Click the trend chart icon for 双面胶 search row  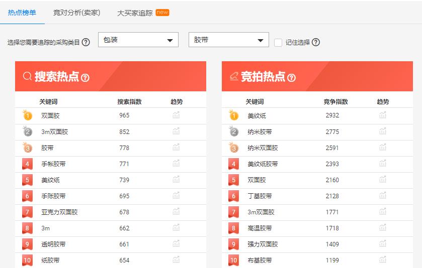(176, 115)
